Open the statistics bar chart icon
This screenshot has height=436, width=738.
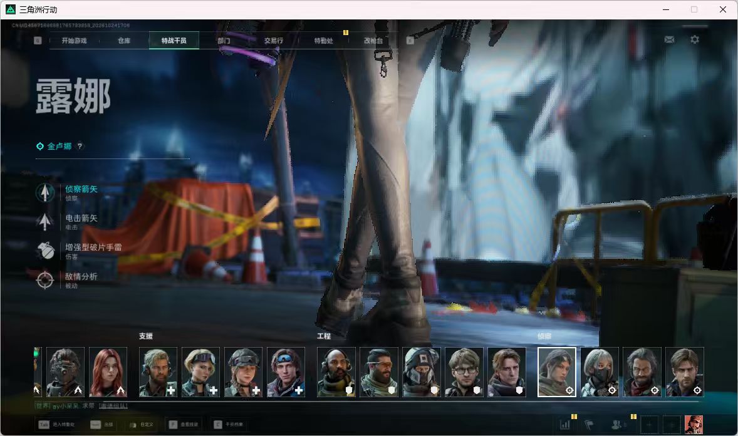click(x=565, y=425)
